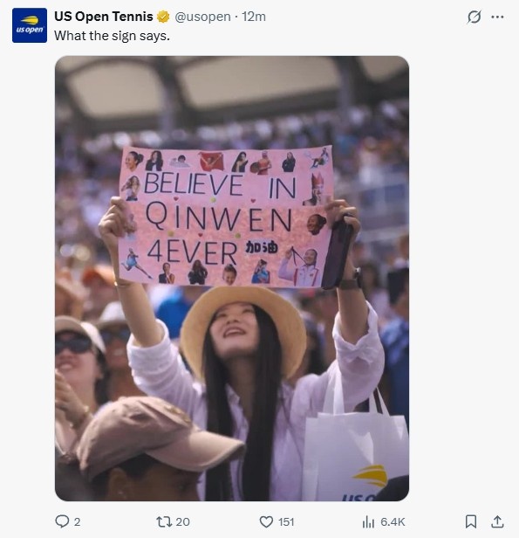The width and height of the screenshot is (519, 538).
Task: Click the like count of 151
Action: 286,522
